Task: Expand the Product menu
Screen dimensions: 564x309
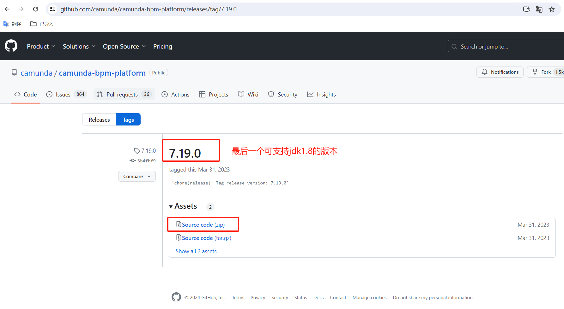Action: tap(41, 46)
